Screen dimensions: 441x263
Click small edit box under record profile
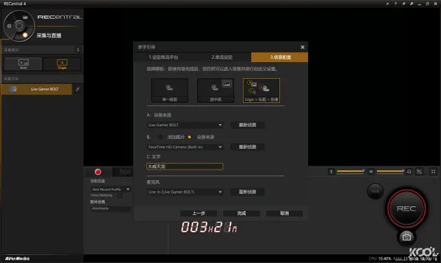coord(120,196)
